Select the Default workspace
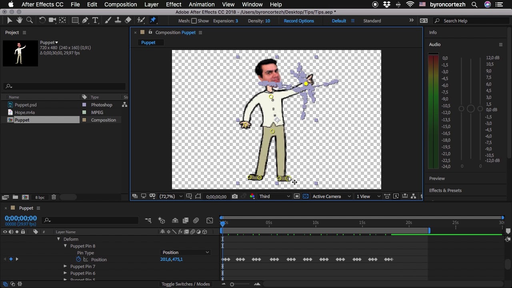The image size is (512, 288). [x=339, y=21]
